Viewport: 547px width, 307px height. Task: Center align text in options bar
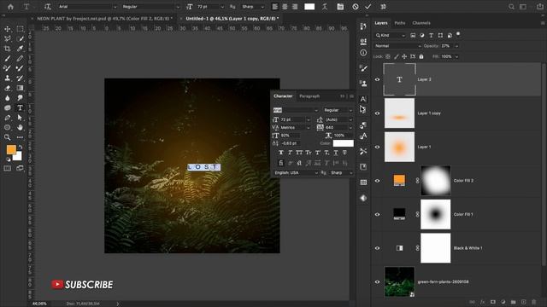coord(285,7)
